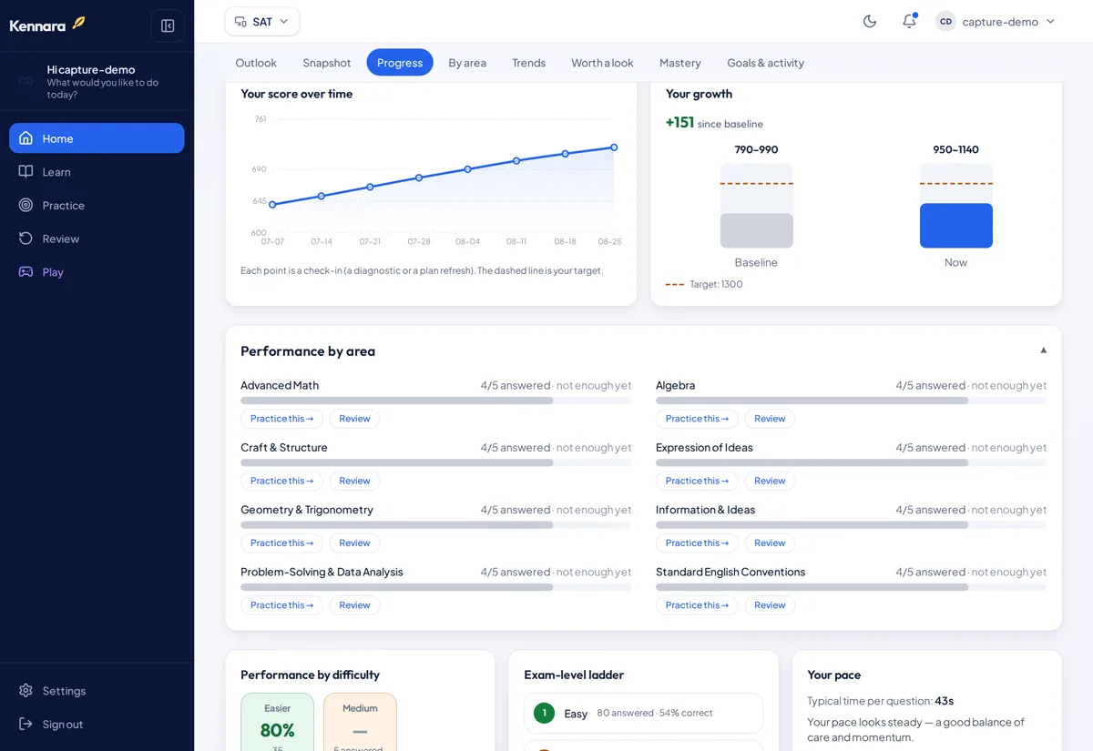Click the Learn book icon
This screenshot has width=1093, height=751.
26,172
